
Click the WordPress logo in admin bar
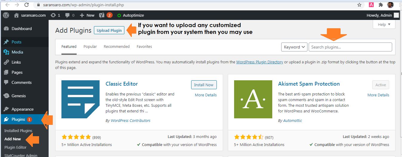tap(6, 15)
